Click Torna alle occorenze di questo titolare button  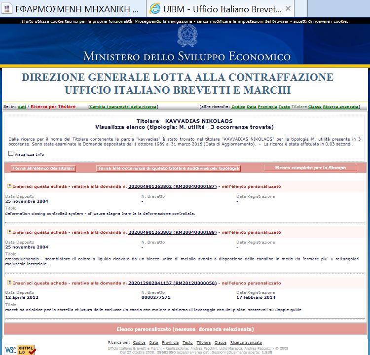168,168
